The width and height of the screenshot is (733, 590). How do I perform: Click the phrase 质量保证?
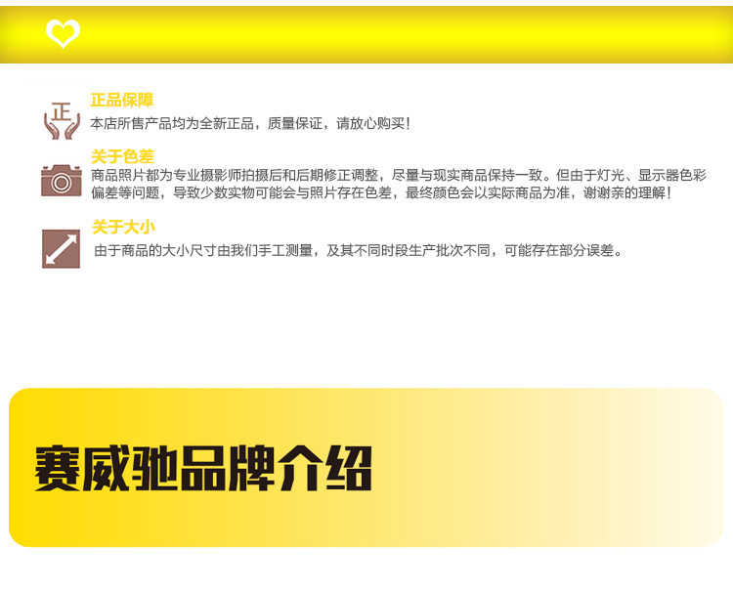tap(295, 124)
